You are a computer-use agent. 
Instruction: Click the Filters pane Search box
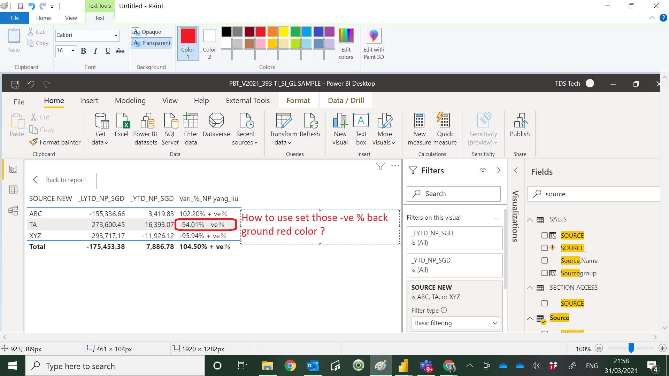[454, 194]
